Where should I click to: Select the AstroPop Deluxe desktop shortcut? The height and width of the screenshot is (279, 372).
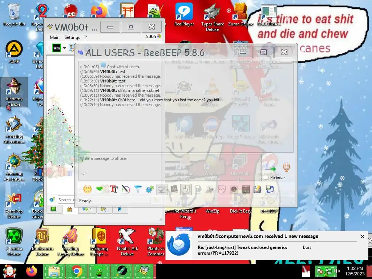[x=14, y=206]
